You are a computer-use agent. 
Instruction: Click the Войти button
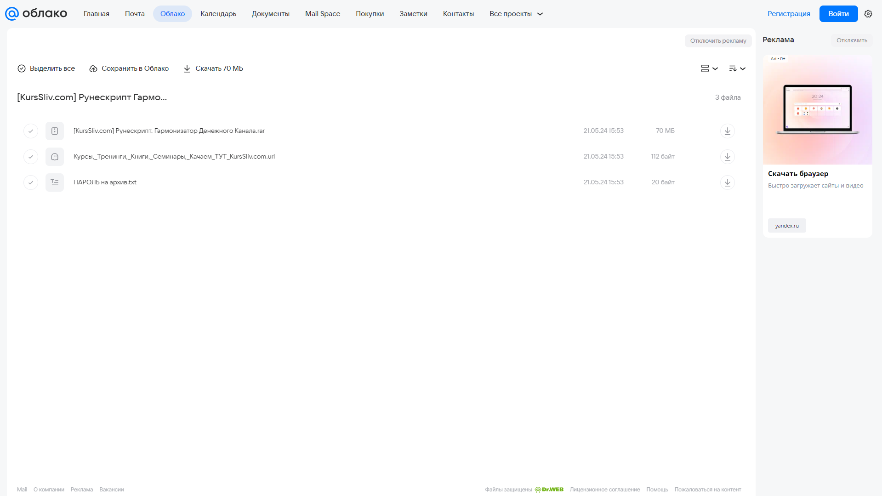838,14
